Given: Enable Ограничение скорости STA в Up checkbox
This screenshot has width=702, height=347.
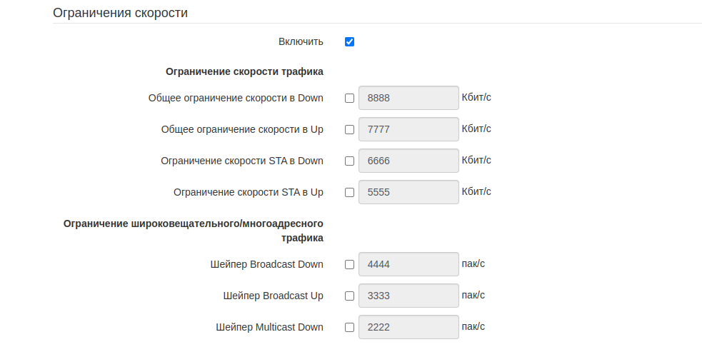Looking at the screenshot, I should point(349,193).
